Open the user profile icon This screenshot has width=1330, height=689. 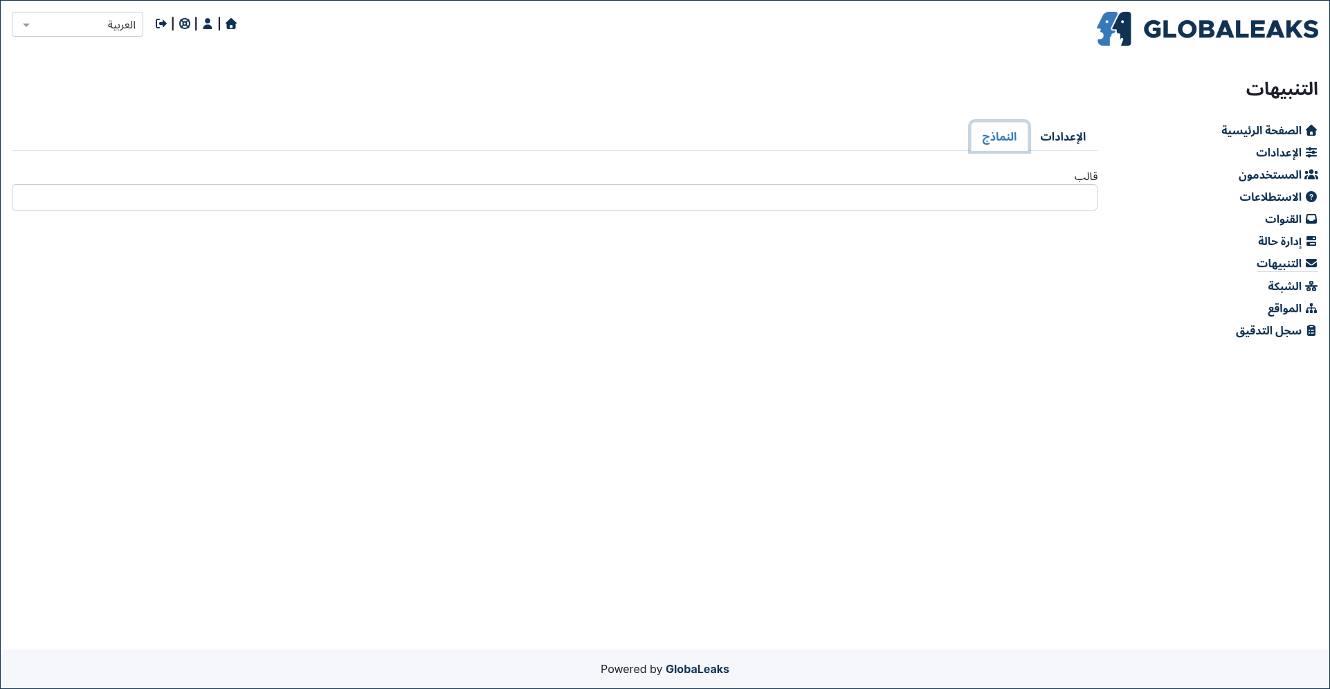tap(208, 24)
